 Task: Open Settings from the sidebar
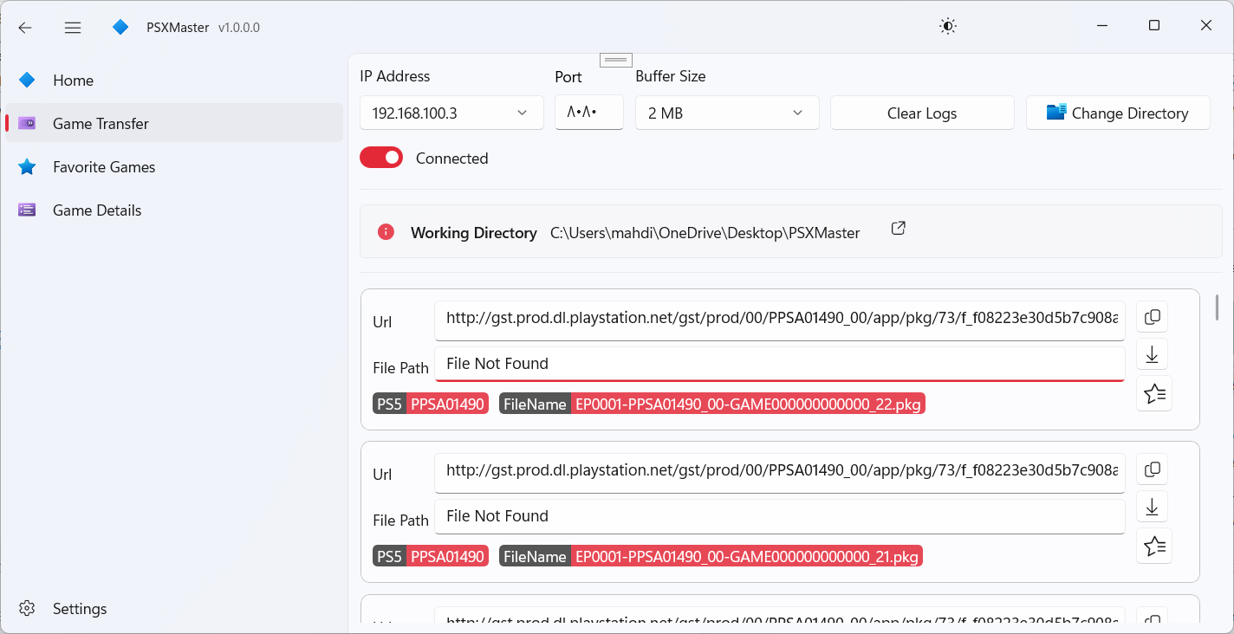coord(173,609)
